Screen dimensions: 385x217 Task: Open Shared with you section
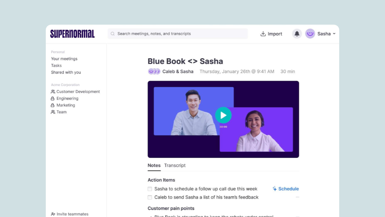(x=66, y=72)
